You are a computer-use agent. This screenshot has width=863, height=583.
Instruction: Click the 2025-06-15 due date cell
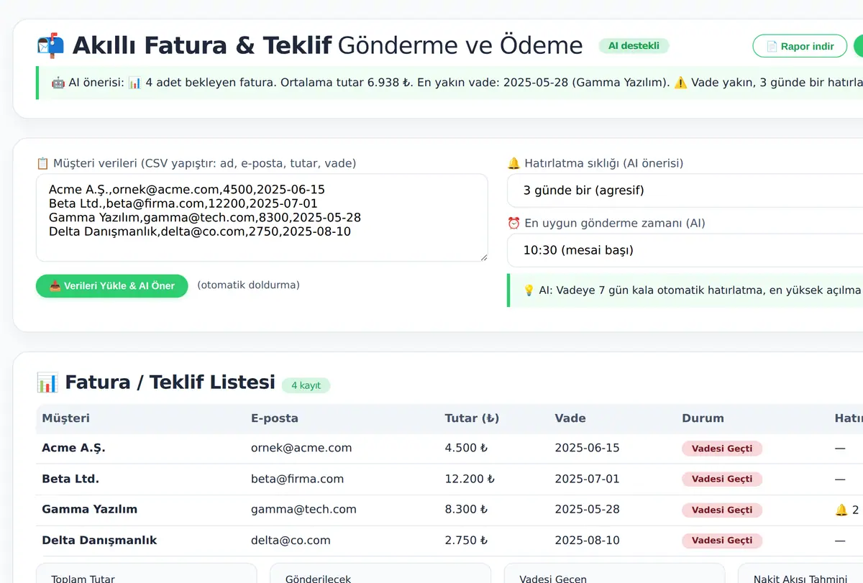[587, 448]
